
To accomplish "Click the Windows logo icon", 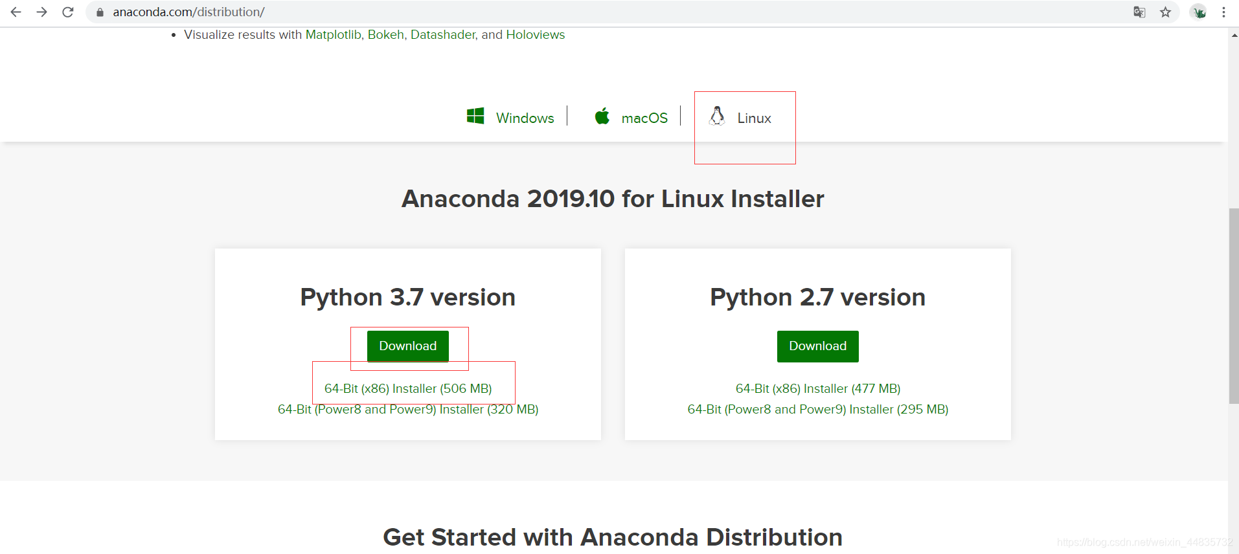I will [475, 116].
